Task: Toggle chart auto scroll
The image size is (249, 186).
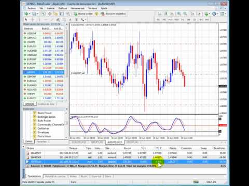Action: 193,14
